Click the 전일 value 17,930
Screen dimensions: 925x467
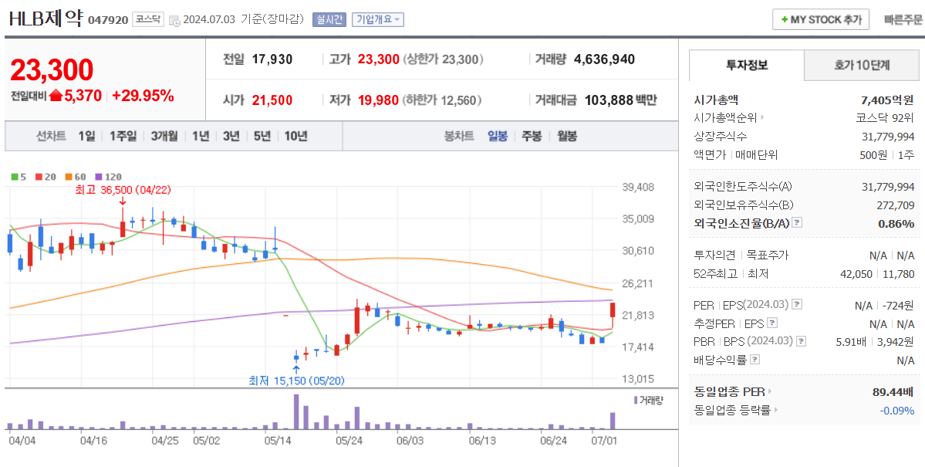coord(272,59)
